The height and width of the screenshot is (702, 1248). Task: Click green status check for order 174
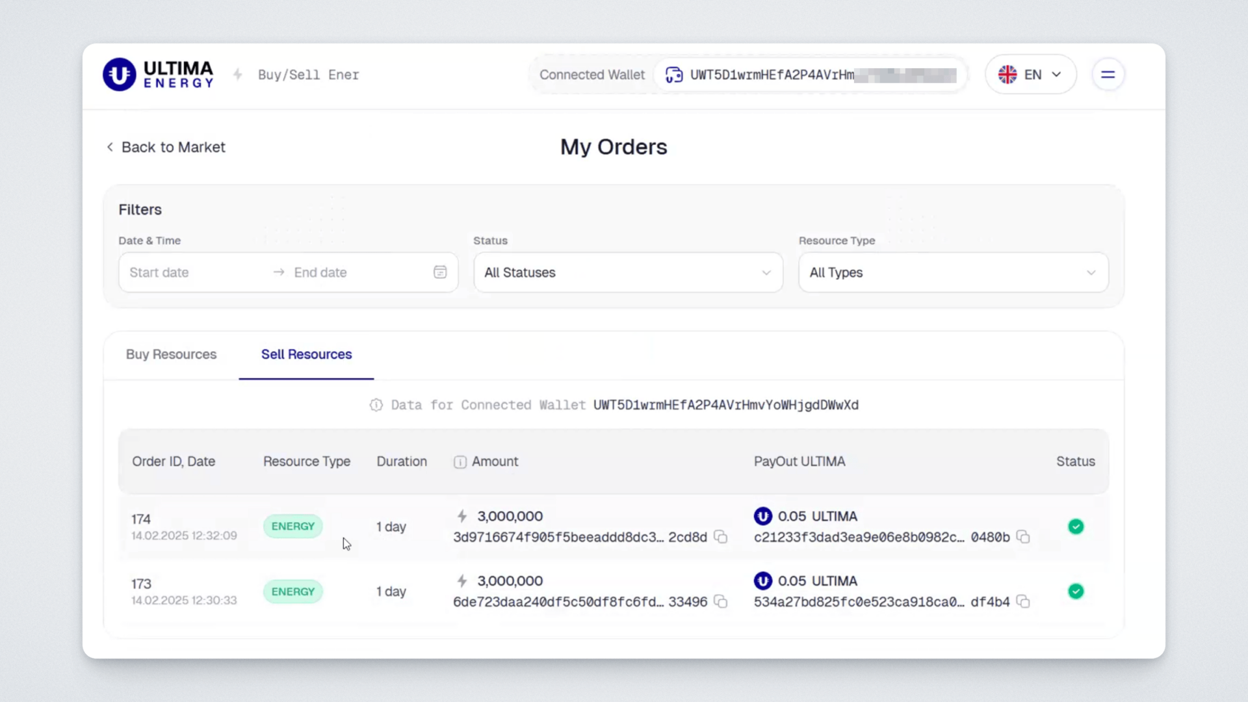(1076, 526)
